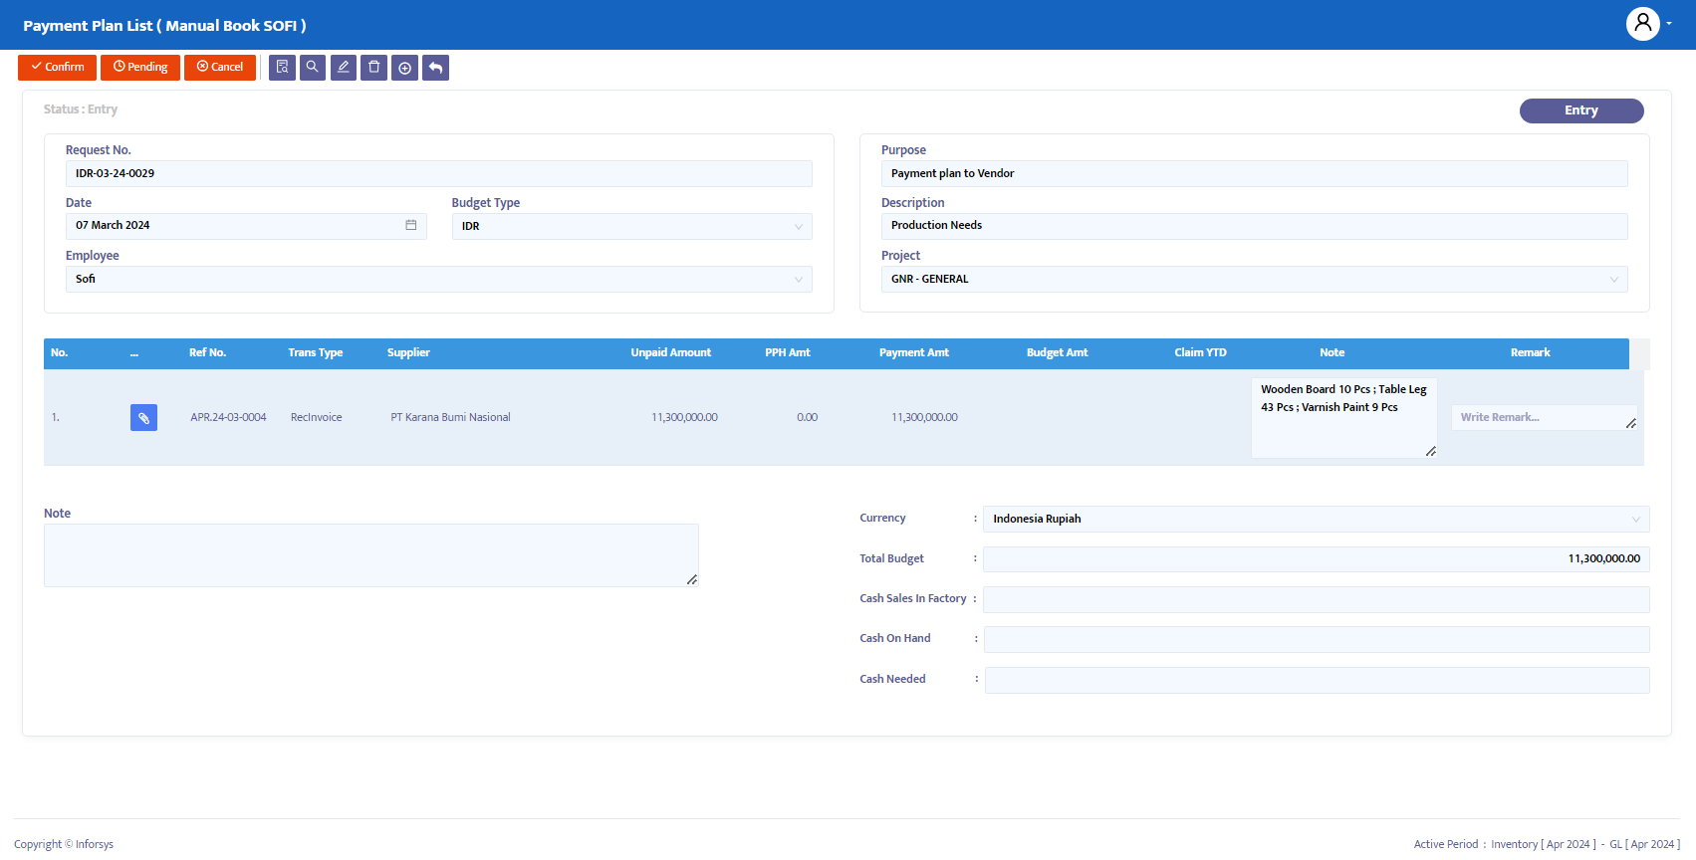Click the Confirm button
The width and height of the screenshot is (1696, 860).
(57, 67)
